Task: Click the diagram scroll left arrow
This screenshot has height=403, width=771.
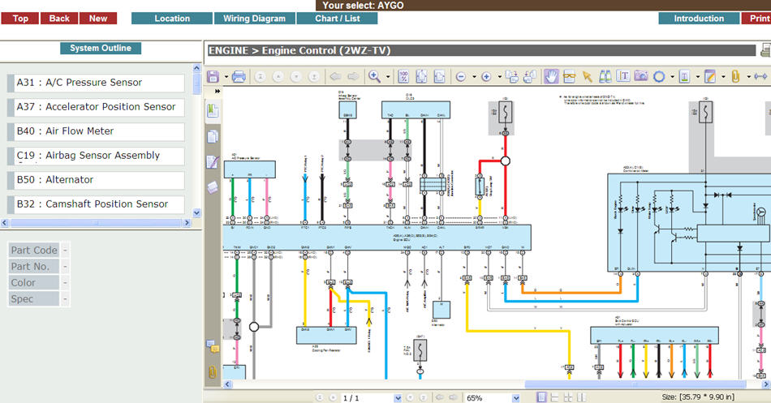Action: [228, 384]
